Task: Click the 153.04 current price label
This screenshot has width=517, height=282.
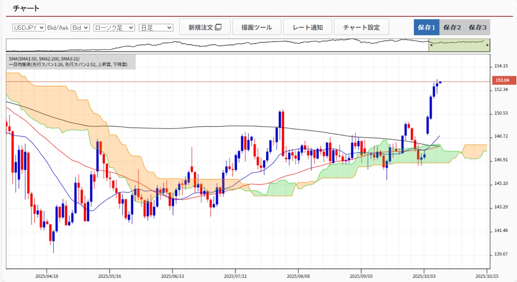Action: [x=504, y=80]
